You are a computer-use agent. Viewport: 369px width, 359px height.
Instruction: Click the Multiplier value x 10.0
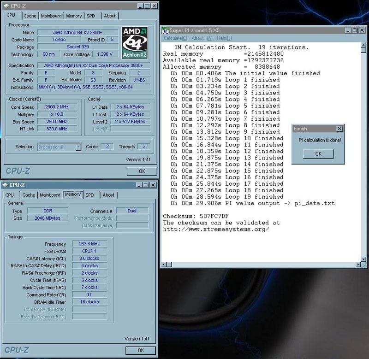pos(57,114)
